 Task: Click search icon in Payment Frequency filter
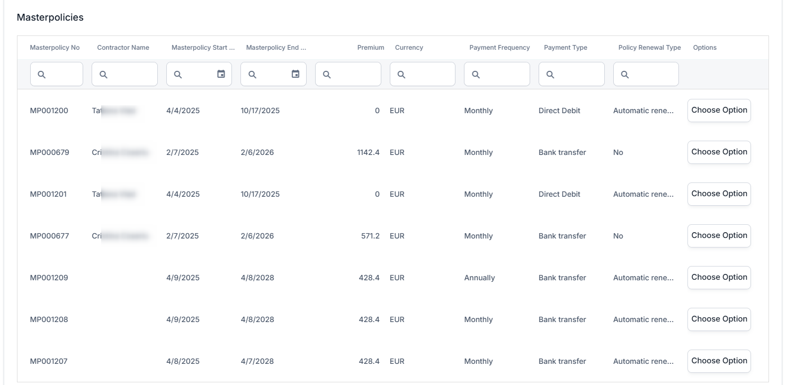[x=476, y=75]
